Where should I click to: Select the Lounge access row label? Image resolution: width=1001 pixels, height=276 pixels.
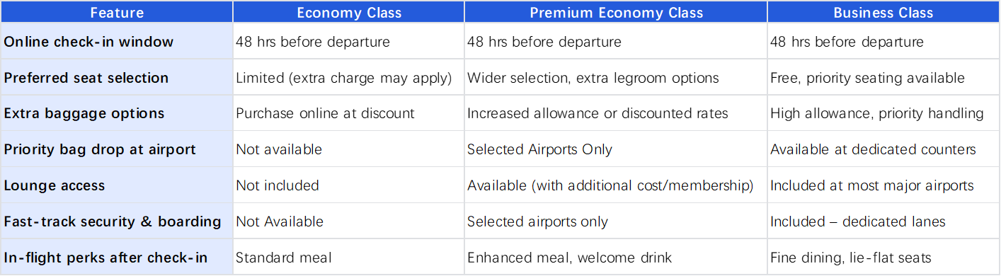(x=117, y=185)
